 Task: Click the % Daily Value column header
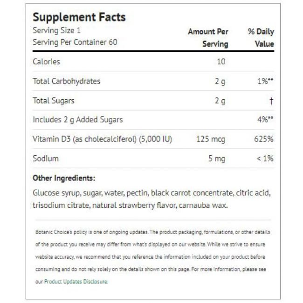[261, 38]
